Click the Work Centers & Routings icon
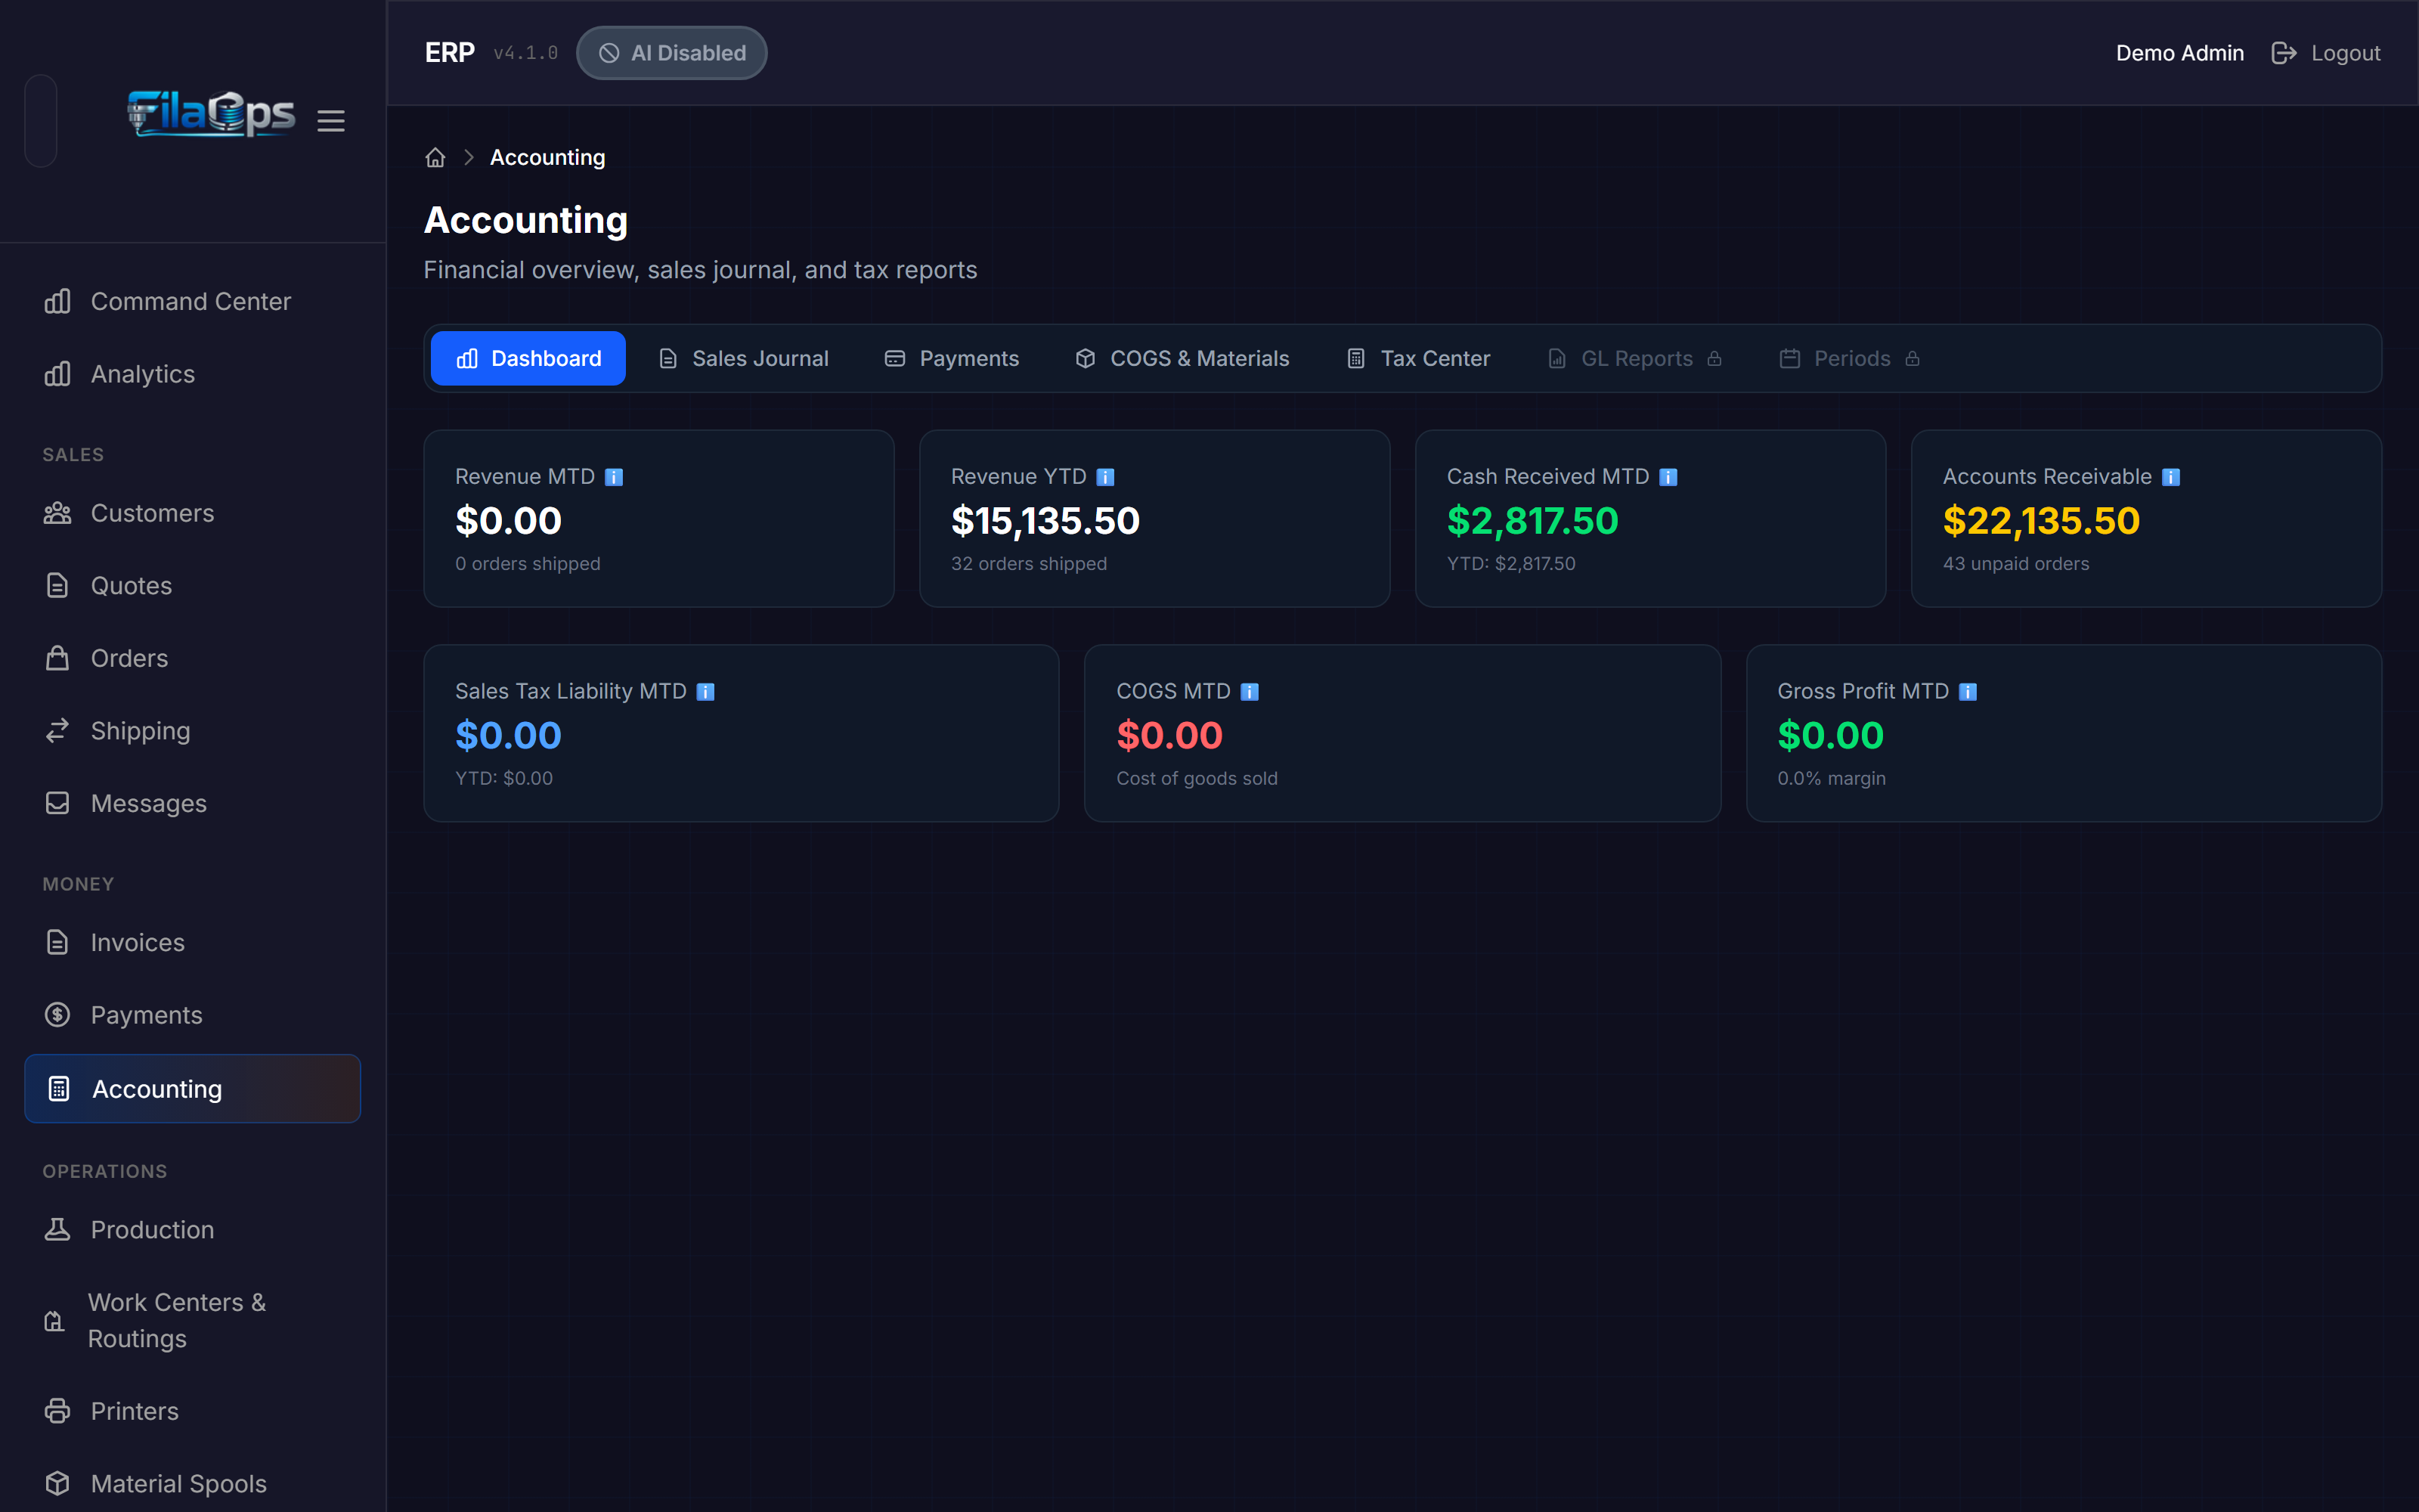 pos(55,1321)
